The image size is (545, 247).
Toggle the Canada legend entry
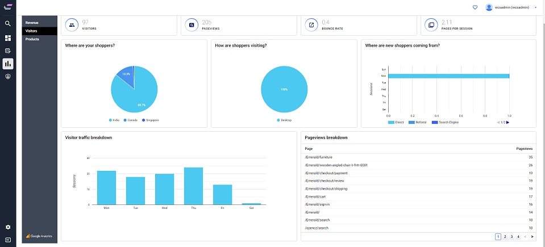[130, 120]
